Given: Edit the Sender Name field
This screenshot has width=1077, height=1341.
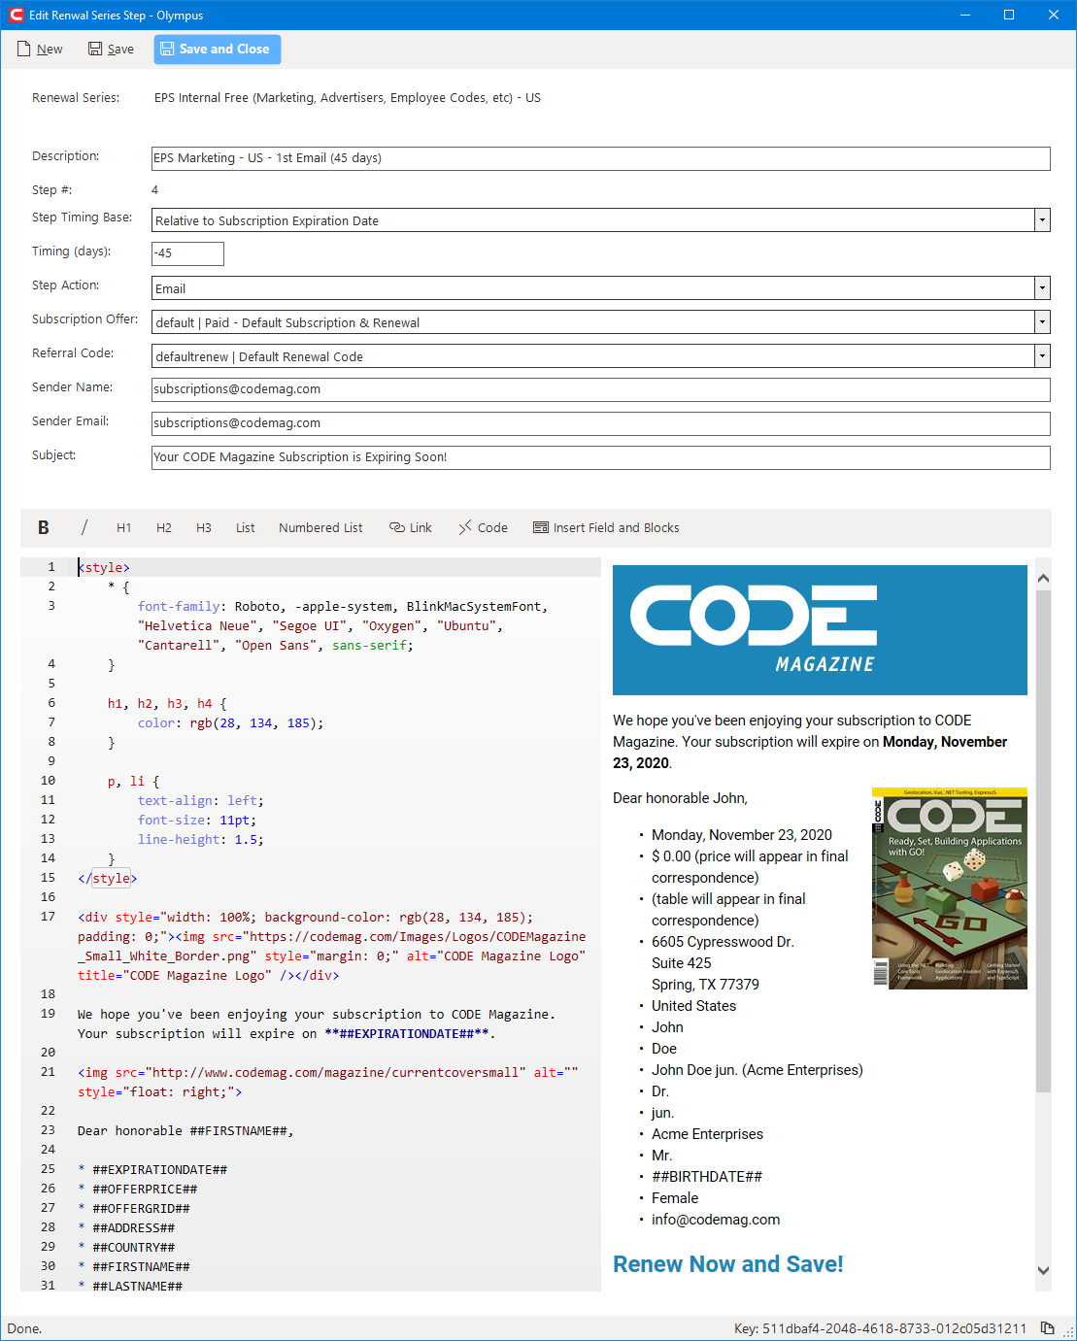Looking at the screenshot, I should coord(600,389).
